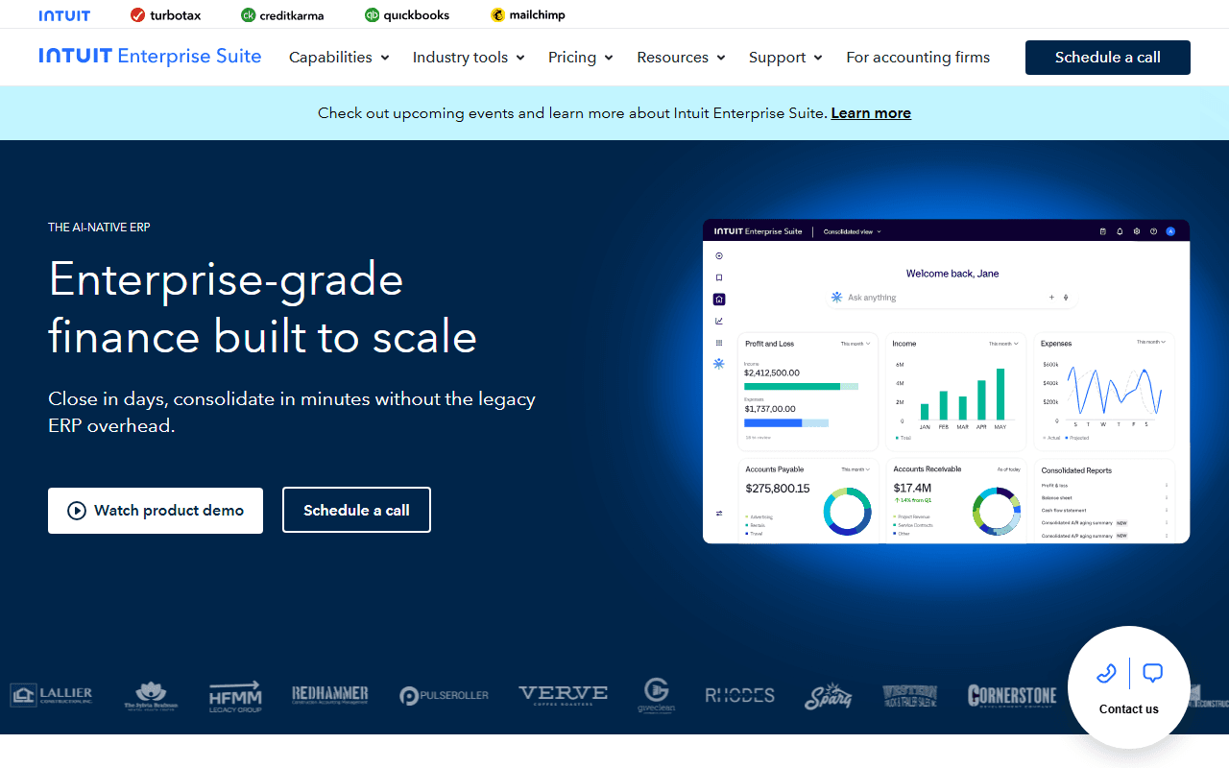Click the Contact us label
Screen dimensions: 1229x768
1129,709
